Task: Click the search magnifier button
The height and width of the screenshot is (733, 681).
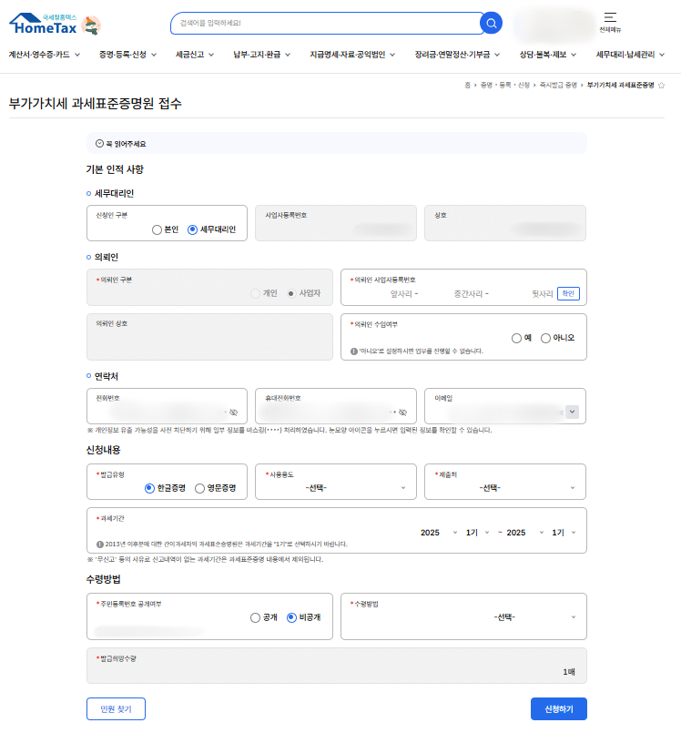Action: point(491,23)
